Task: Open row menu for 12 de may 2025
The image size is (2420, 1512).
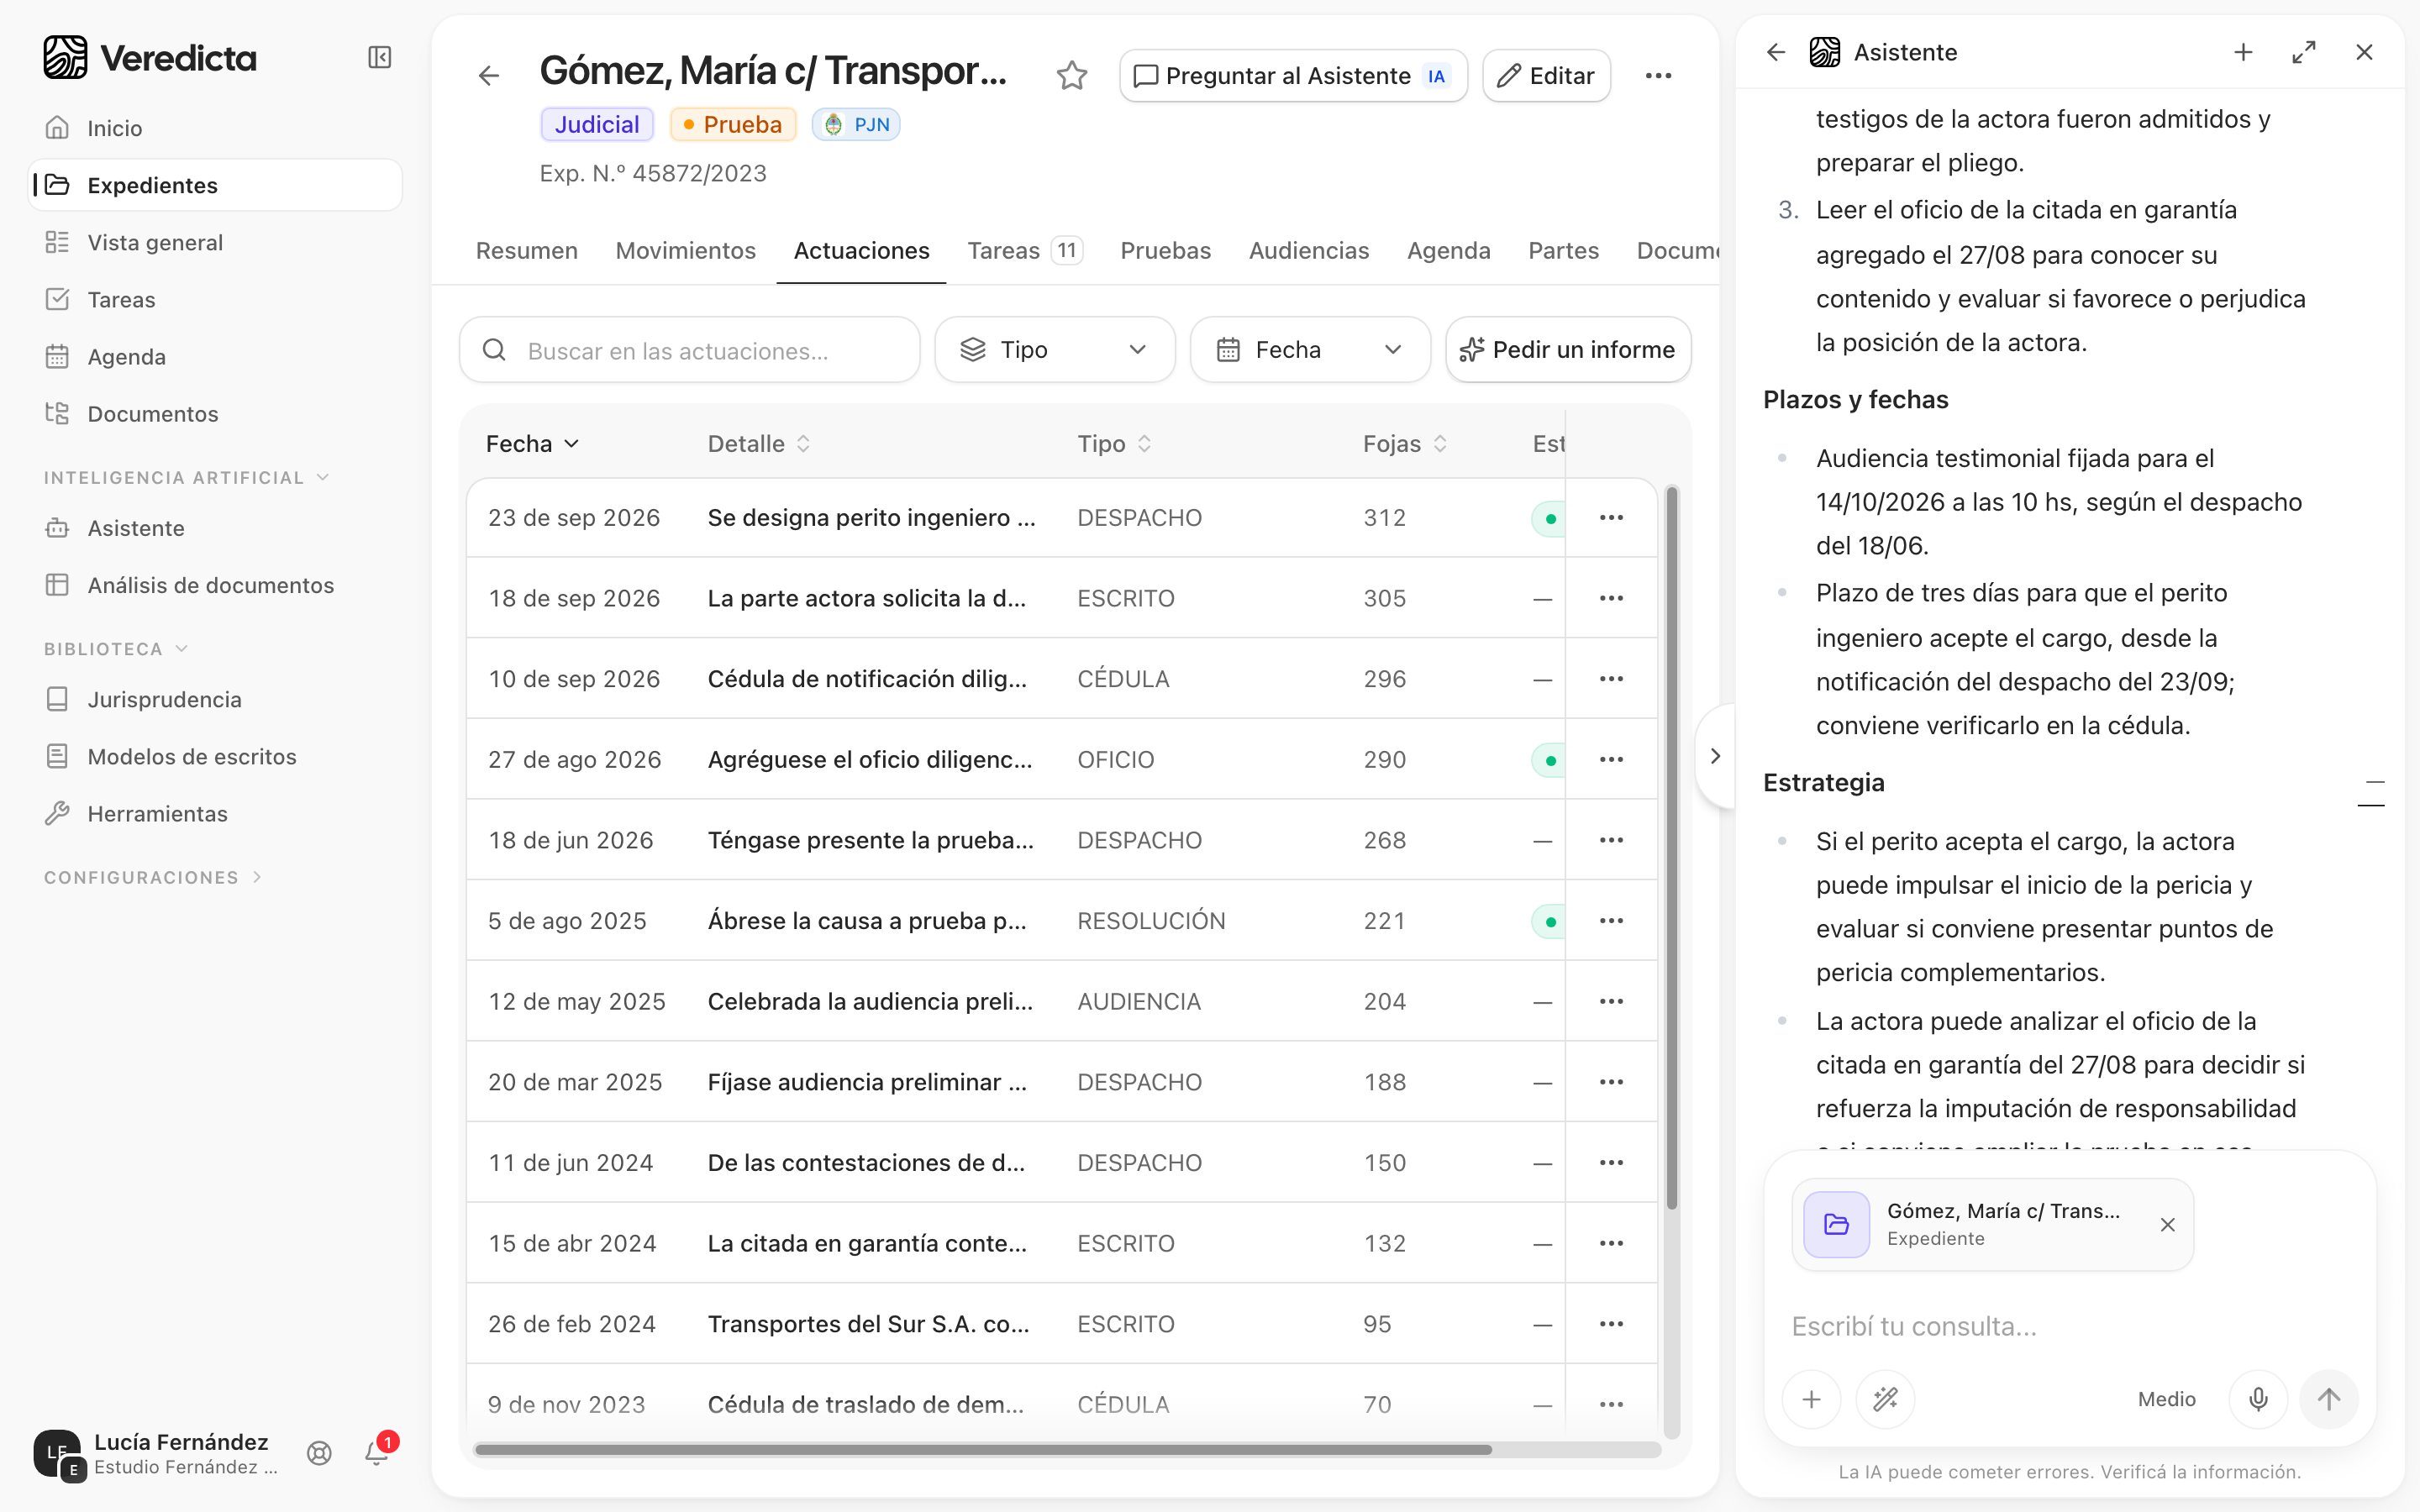Action: click(x=1611, y=1001)
